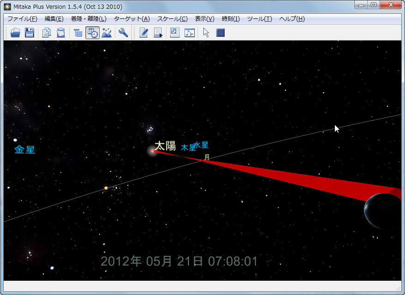405x295 pixels.
Task: Open the 着陸・離陸(L) menu
Action: point(89,19)
